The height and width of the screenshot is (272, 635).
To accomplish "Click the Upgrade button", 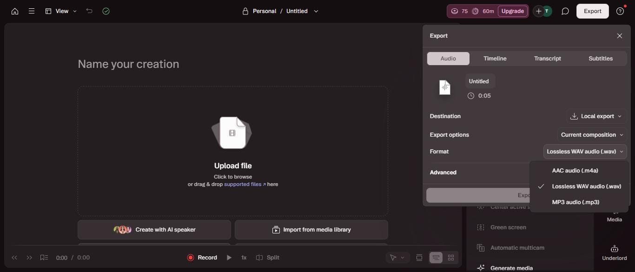I will (x=513, y=11).
